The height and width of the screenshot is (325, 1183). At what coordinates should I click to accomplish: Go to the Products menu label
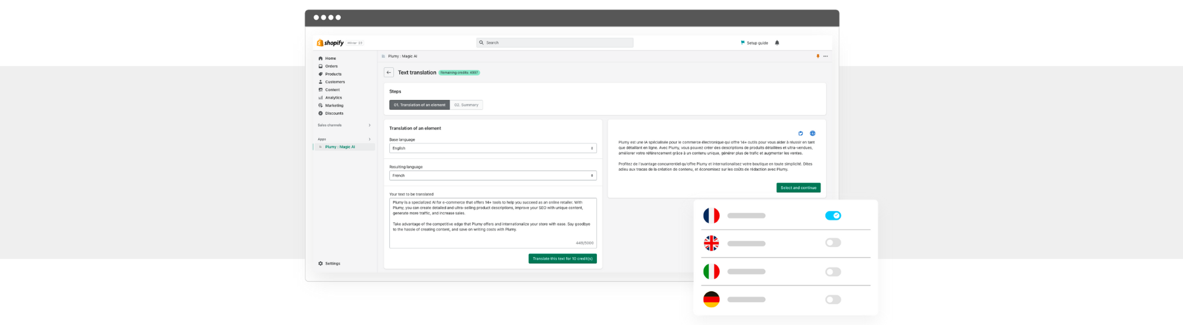pos(334,74)
